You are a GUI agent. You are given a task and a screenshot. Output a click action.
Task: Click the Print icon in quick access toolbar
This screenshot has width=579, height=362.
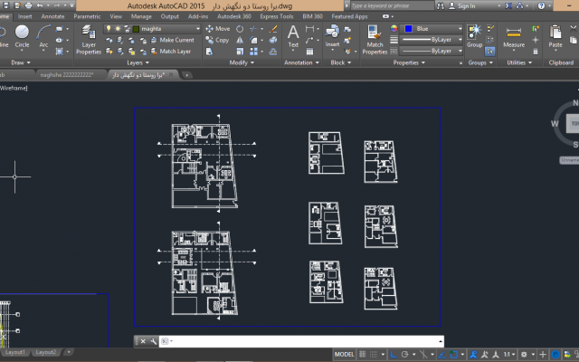(28, 5)
